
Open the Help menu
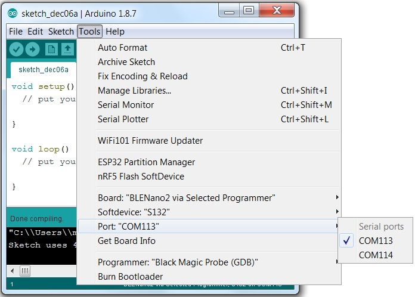coord(115,32)
